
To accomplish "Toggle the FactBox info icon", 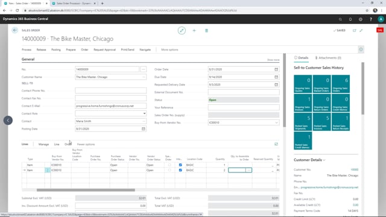I will [x=361, y=49].
